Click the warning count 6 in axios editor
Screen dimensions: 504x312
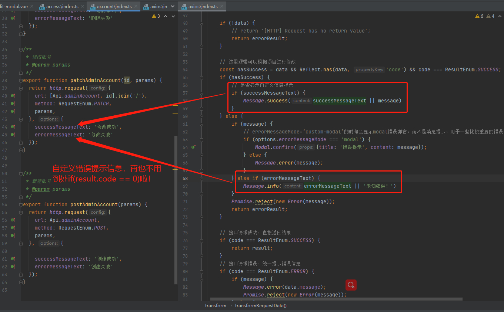click(480, 16)
